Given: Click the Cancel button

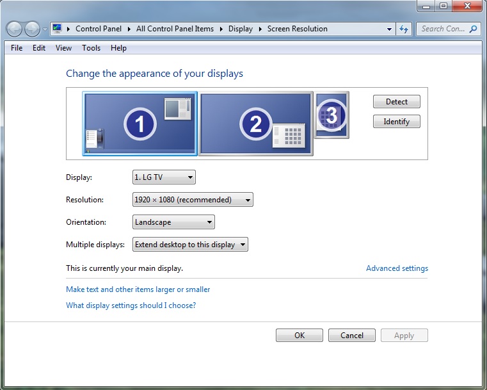Looking at the screenshot, I should click(352, 336).
